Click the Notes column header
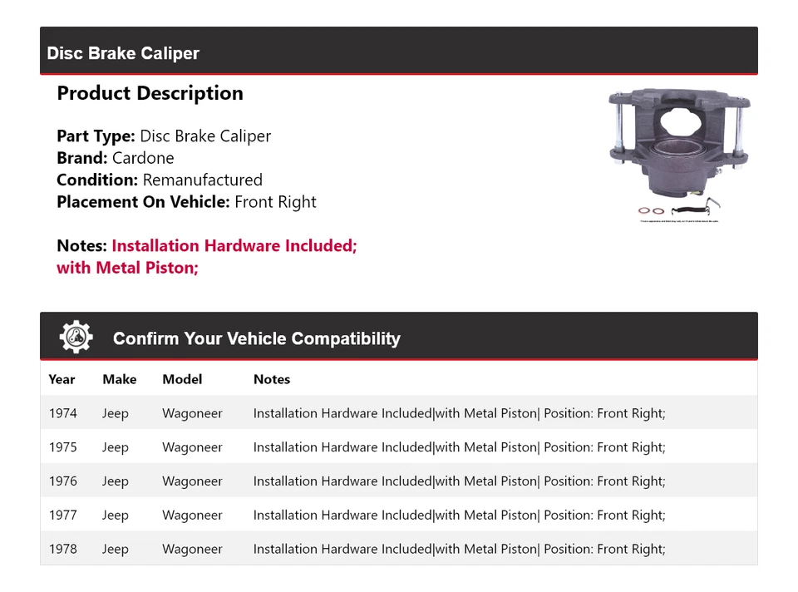This screenshot has width=798, height=592. pos(272,379)
